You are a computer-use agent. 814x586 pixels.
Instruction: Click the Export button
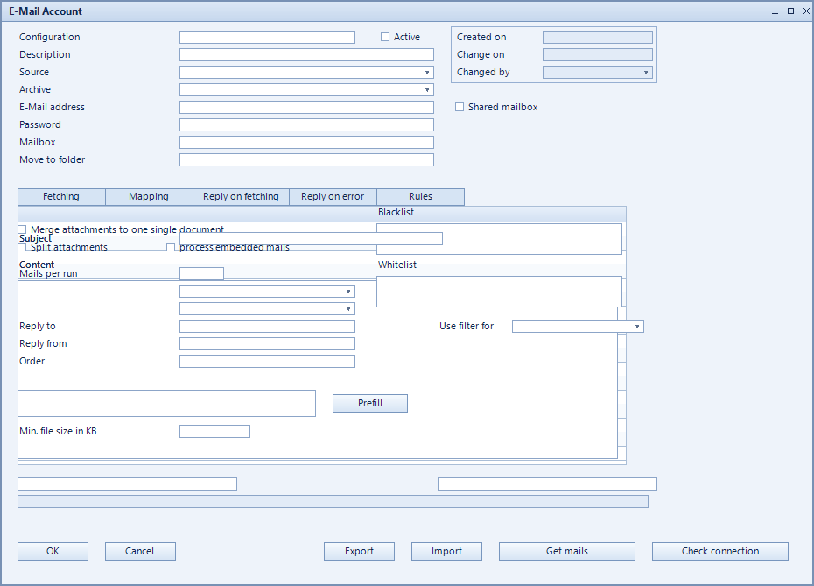359,551
